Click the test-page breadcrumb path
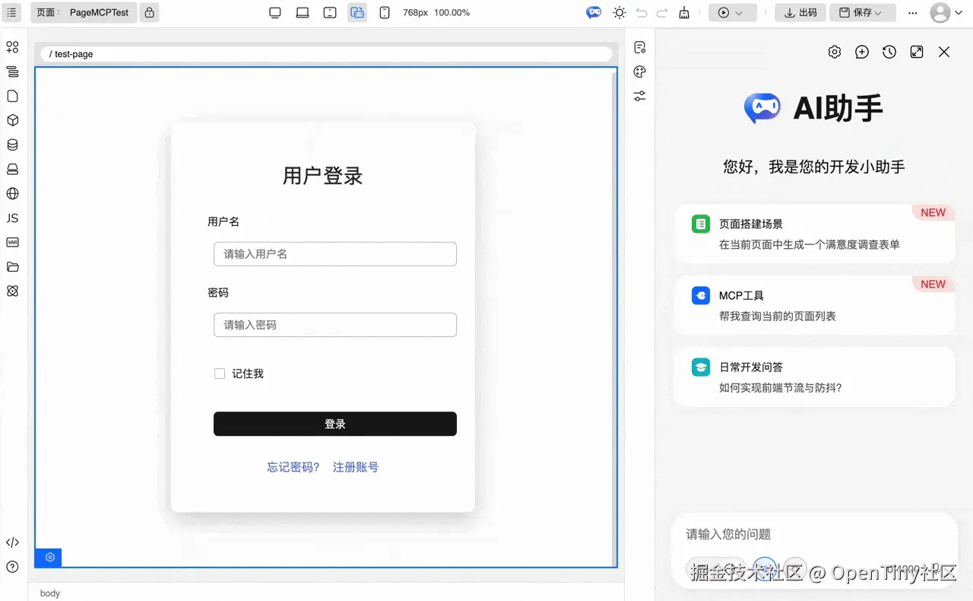This screenshot has height=601, width=973. click(73, 54)
